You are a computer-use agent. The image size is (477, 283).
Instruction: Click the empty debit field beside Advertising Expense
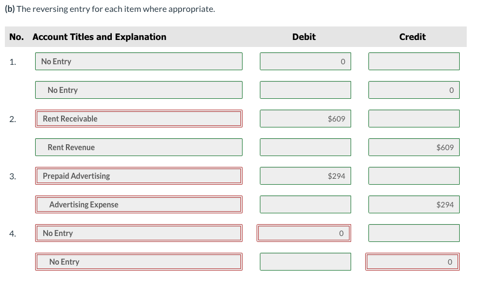point(305,204)
